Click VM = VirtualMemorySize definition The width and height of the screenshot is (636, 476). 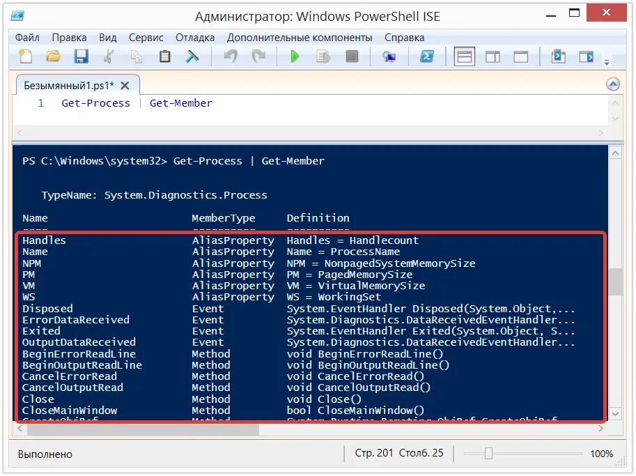click(x=356, y=286)
